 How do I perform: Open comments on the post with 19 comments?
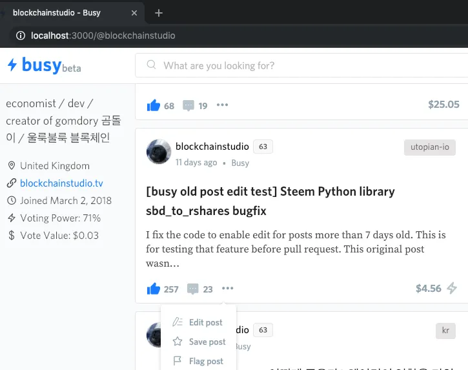point(188,106)
